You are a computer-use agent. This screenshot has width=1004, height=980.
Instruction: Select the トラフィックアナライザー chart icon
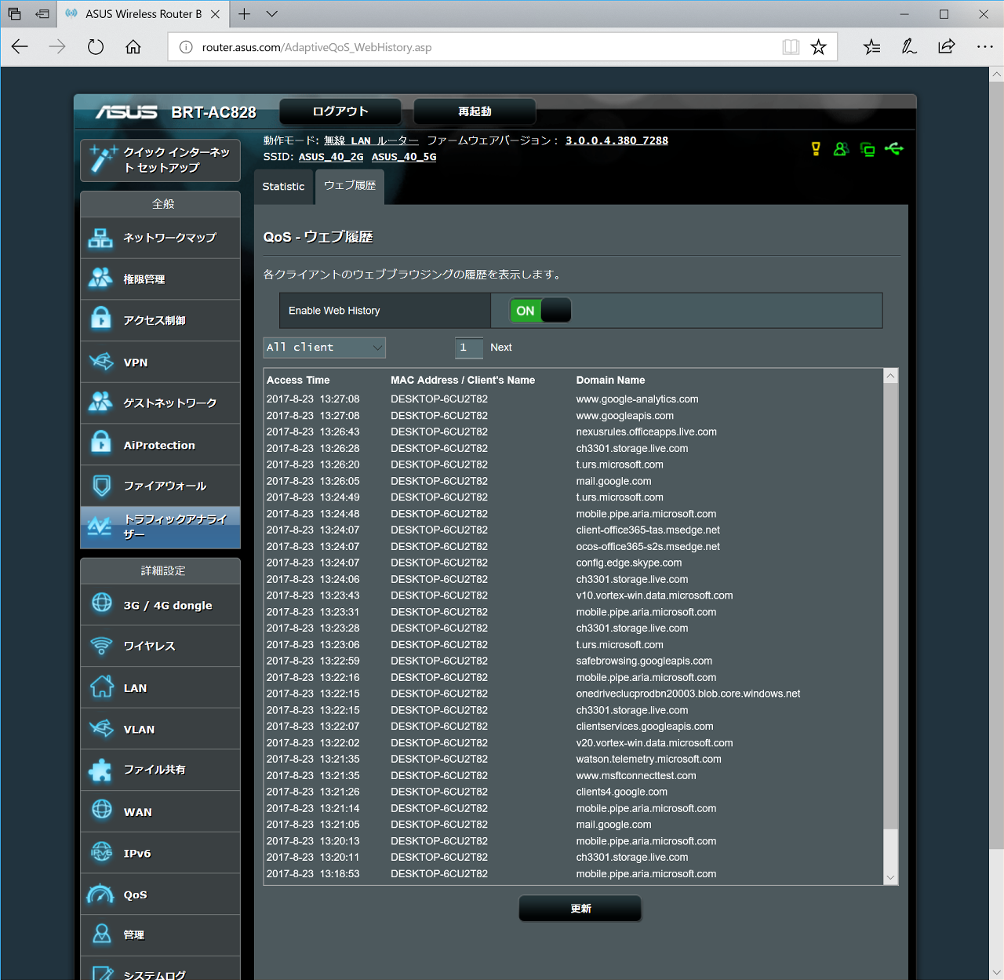(100, 526)
